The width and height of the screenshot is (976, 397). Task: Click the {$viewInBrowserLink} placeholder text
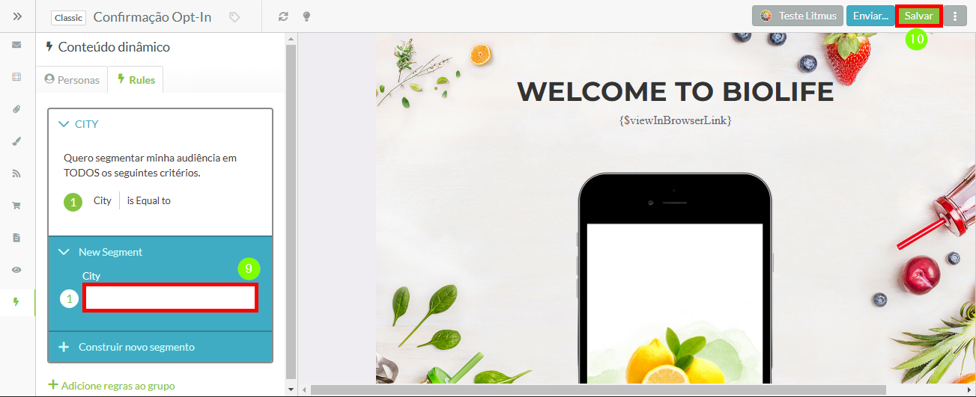click(675, 120)
